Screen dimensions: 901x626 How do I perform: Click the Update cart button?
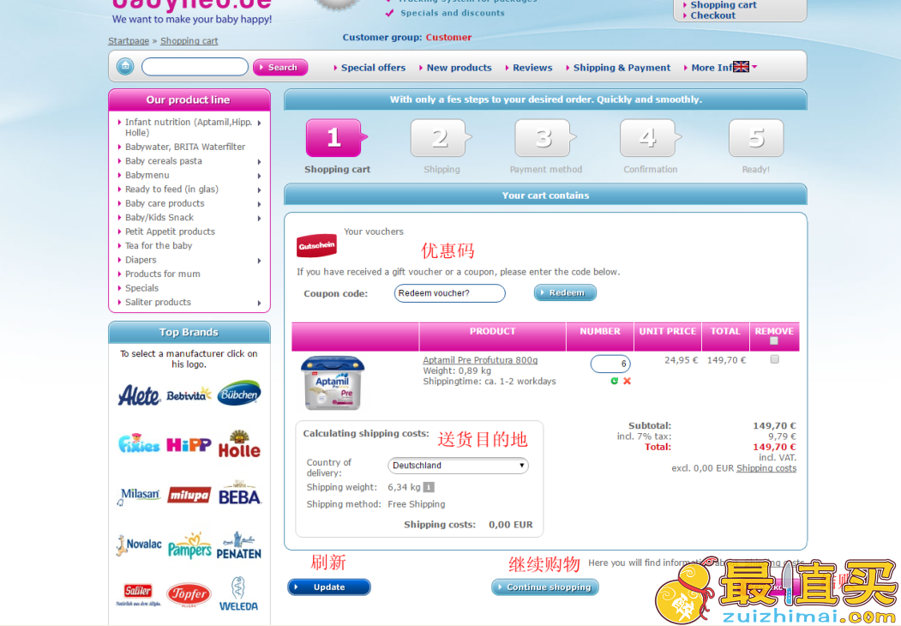pyautogui.click(x=328, y=587)
